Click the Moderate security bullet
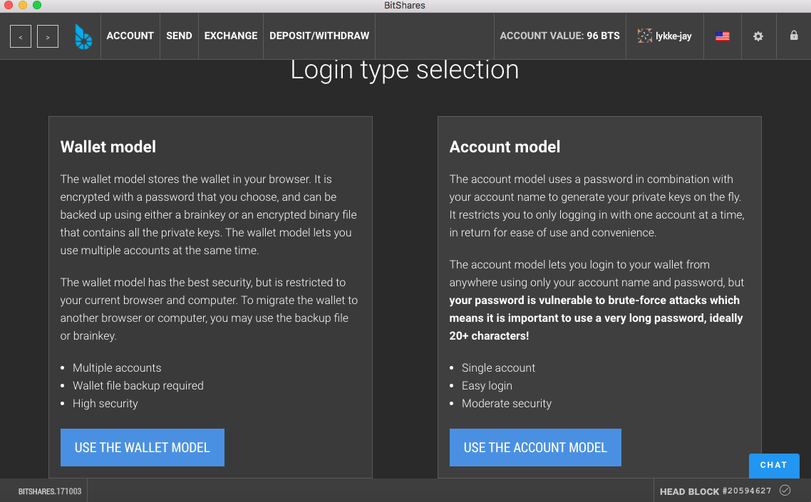This screenshot has height=502, width=811. tap(507, 403)
